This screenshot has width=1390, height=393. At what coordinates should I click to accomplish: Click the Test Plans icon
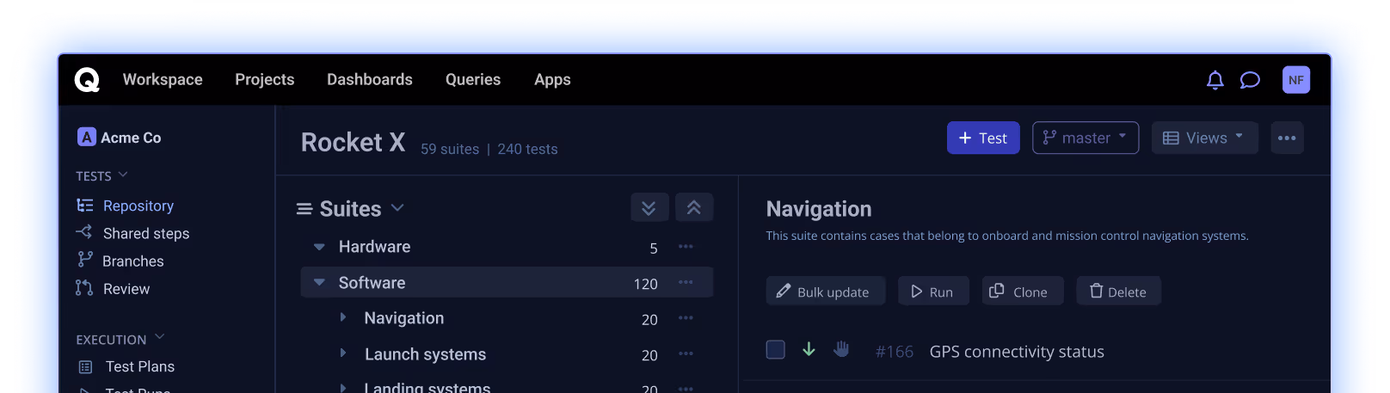[85, 367]
